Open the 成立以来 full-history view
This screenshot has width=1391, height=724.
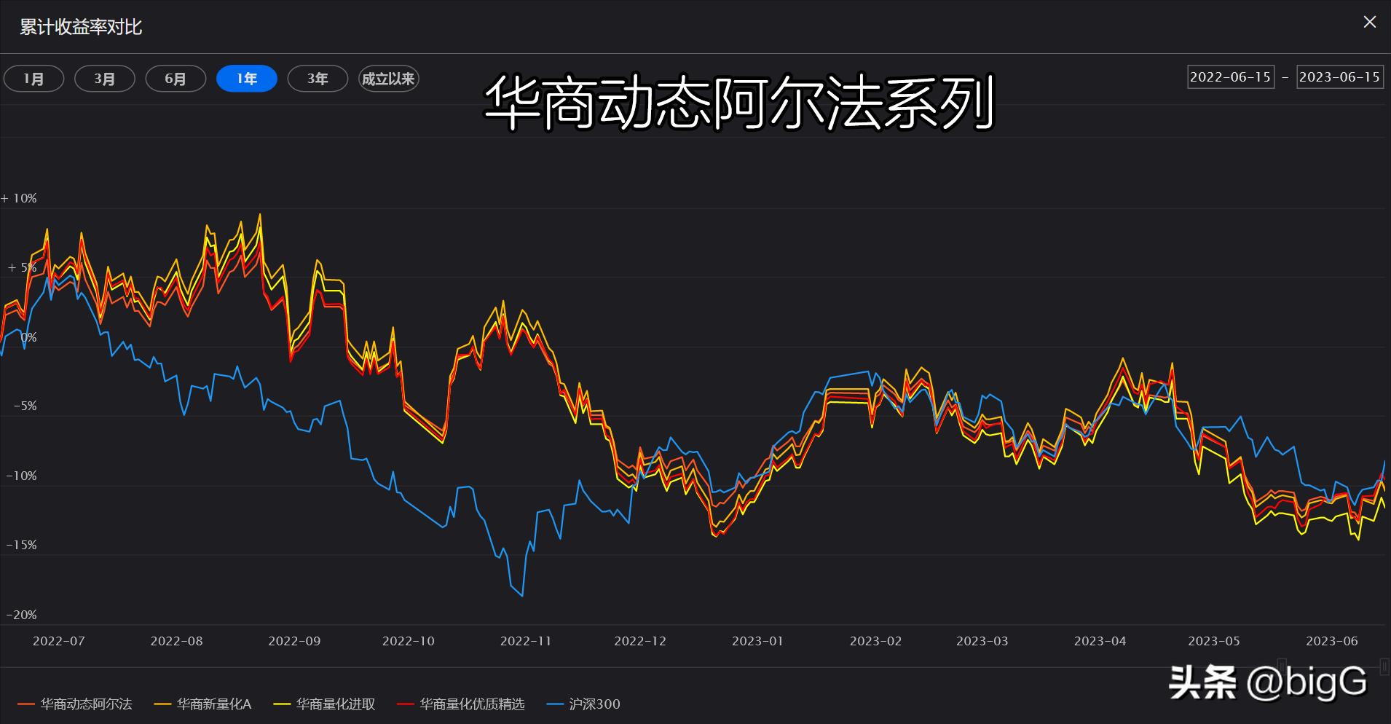click(388, 79)
